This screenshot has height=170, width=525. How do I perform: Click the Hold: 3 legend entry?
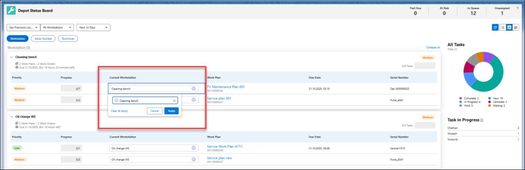[466, 105]
